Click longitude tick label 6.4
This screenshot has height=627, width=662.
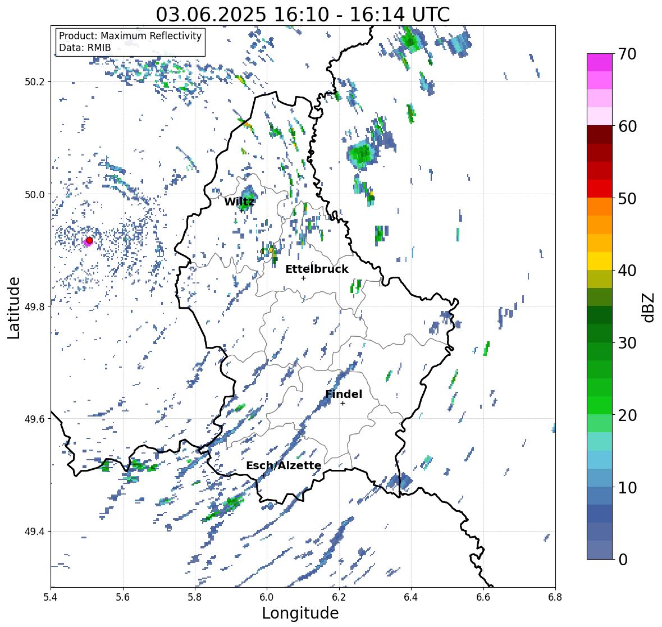pos(411,597)
